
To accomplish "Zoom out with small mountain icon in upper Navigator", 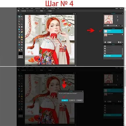I will coord(105,26).
